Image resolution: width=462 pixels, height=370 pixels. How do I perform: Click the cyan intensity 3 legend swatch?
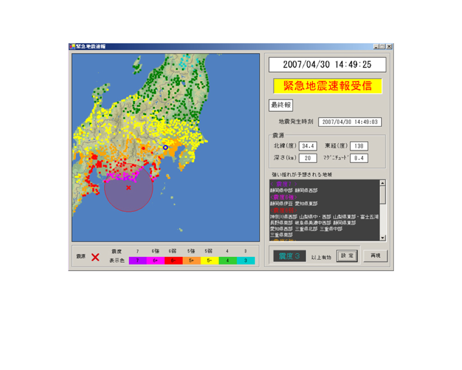(246, 260)
